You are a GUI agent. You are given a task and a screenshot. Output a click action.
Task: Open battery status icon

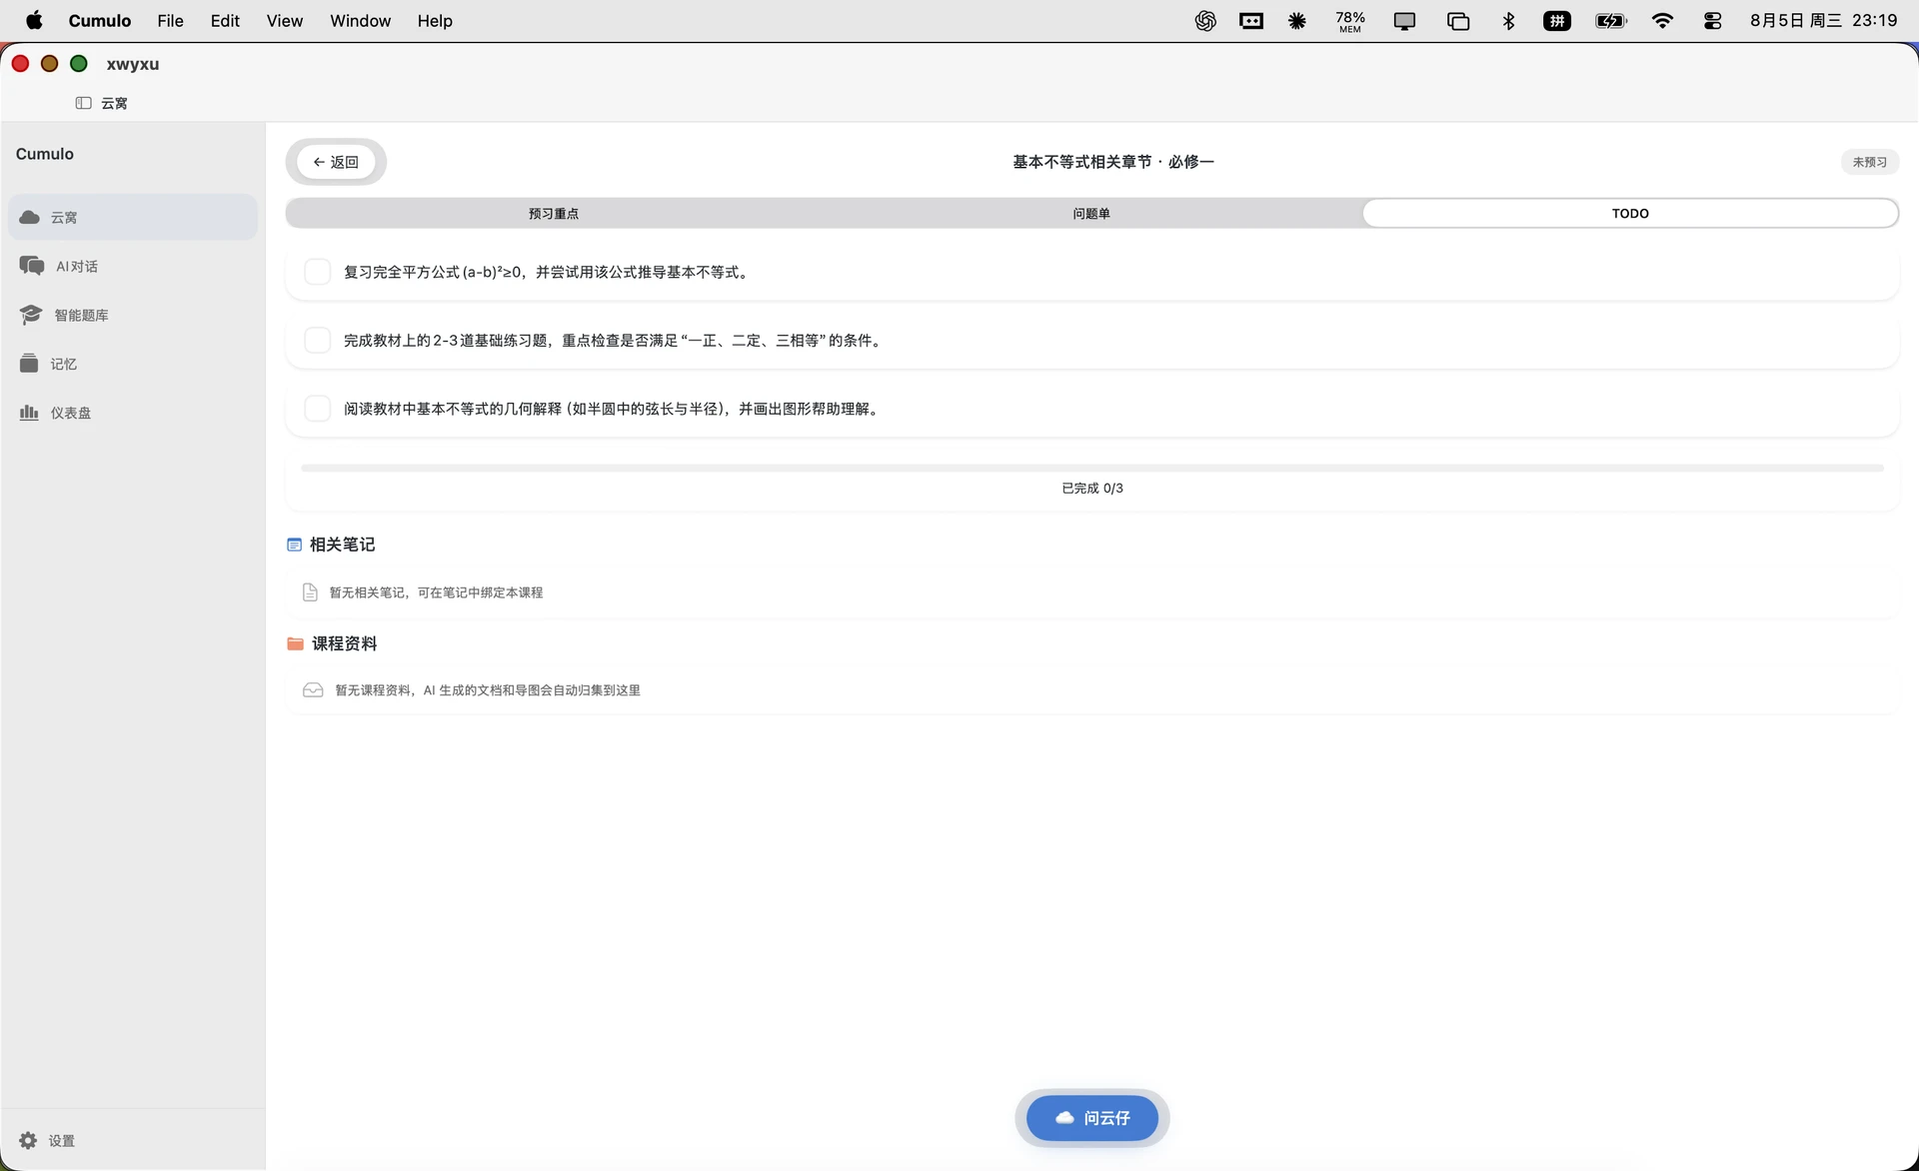[1611, 20]
